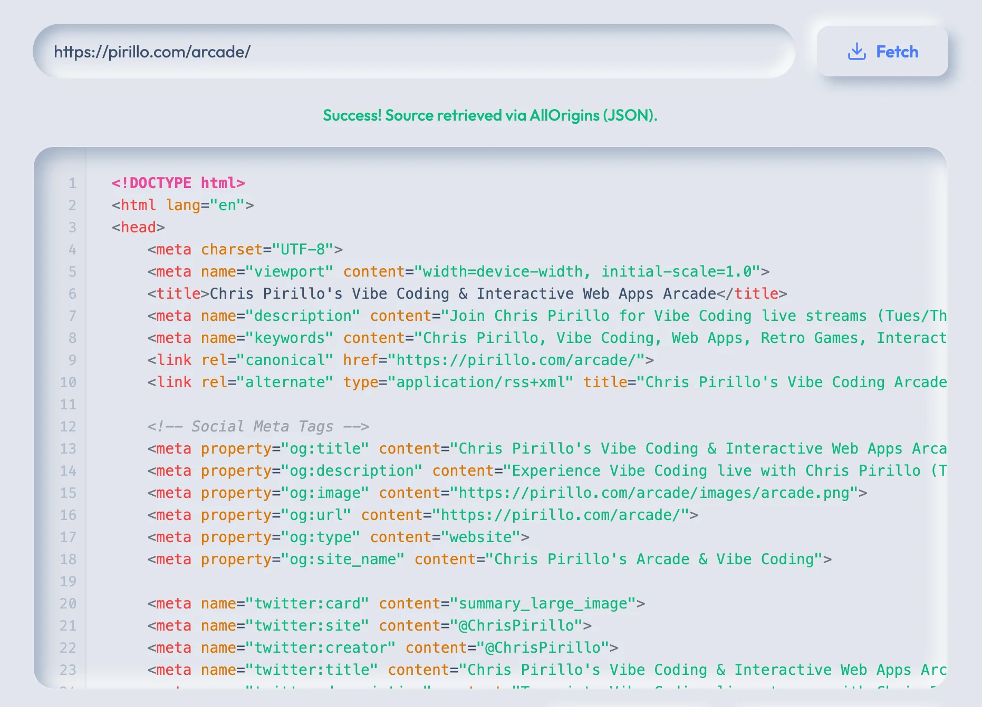The image size is (982, 707).
Task: Click the viewport meta tag on line 5
Action: [459, 271]
